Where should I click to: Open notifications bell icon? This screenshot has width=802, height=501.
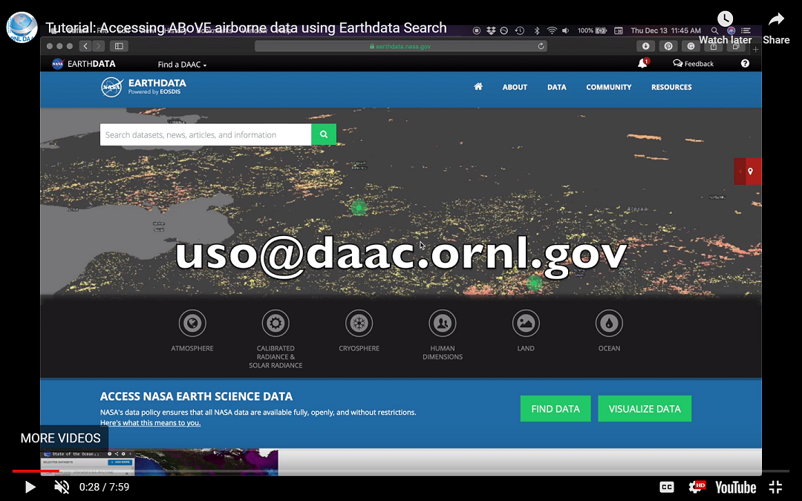click(x=643, y=63)
